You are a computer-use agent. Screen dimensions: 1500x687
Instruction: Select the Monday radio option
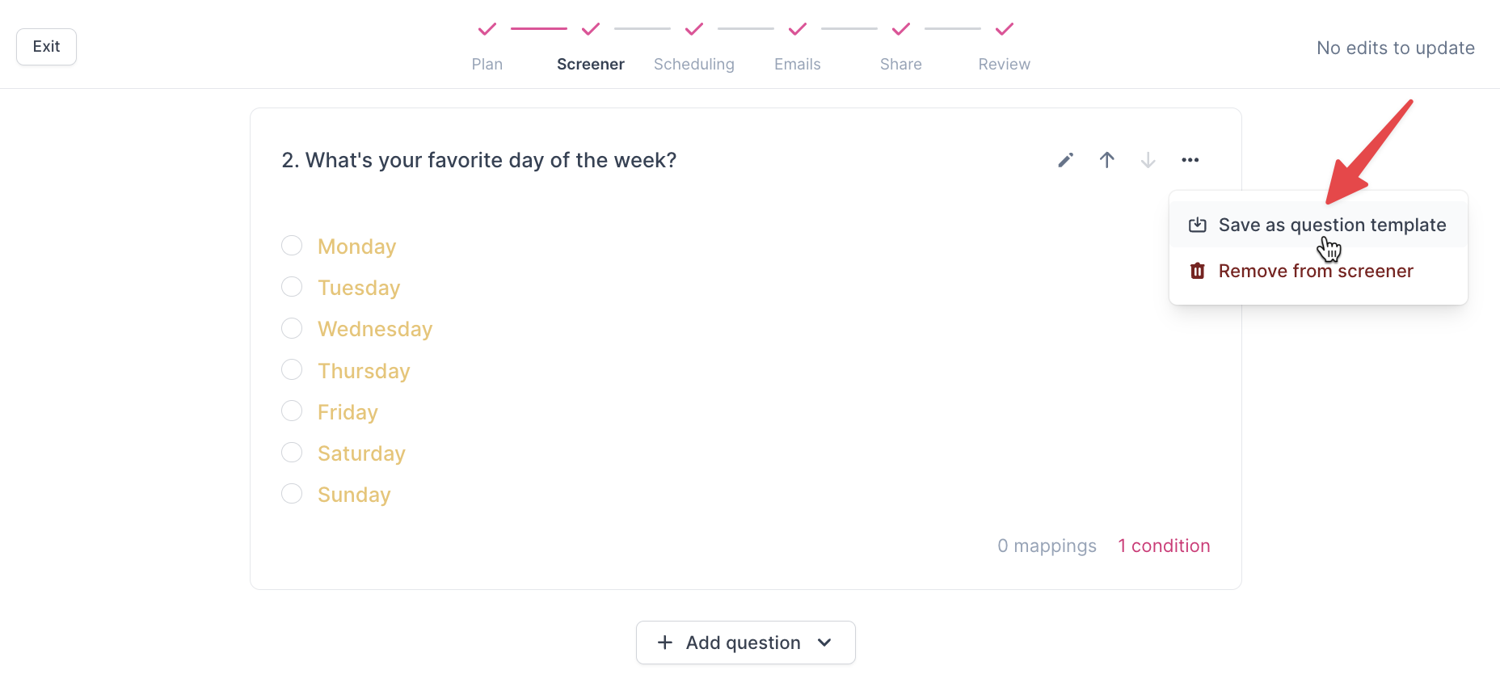(x=292, y=246)
